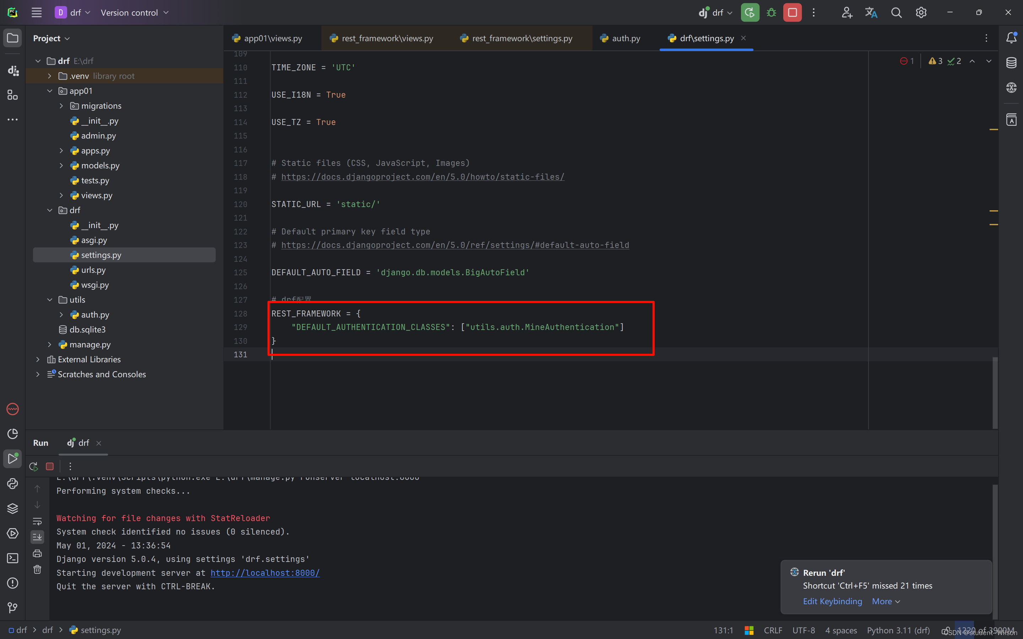Open the static-files documentation link
This screenshot has height=639, width=1023.
(423, 177)
